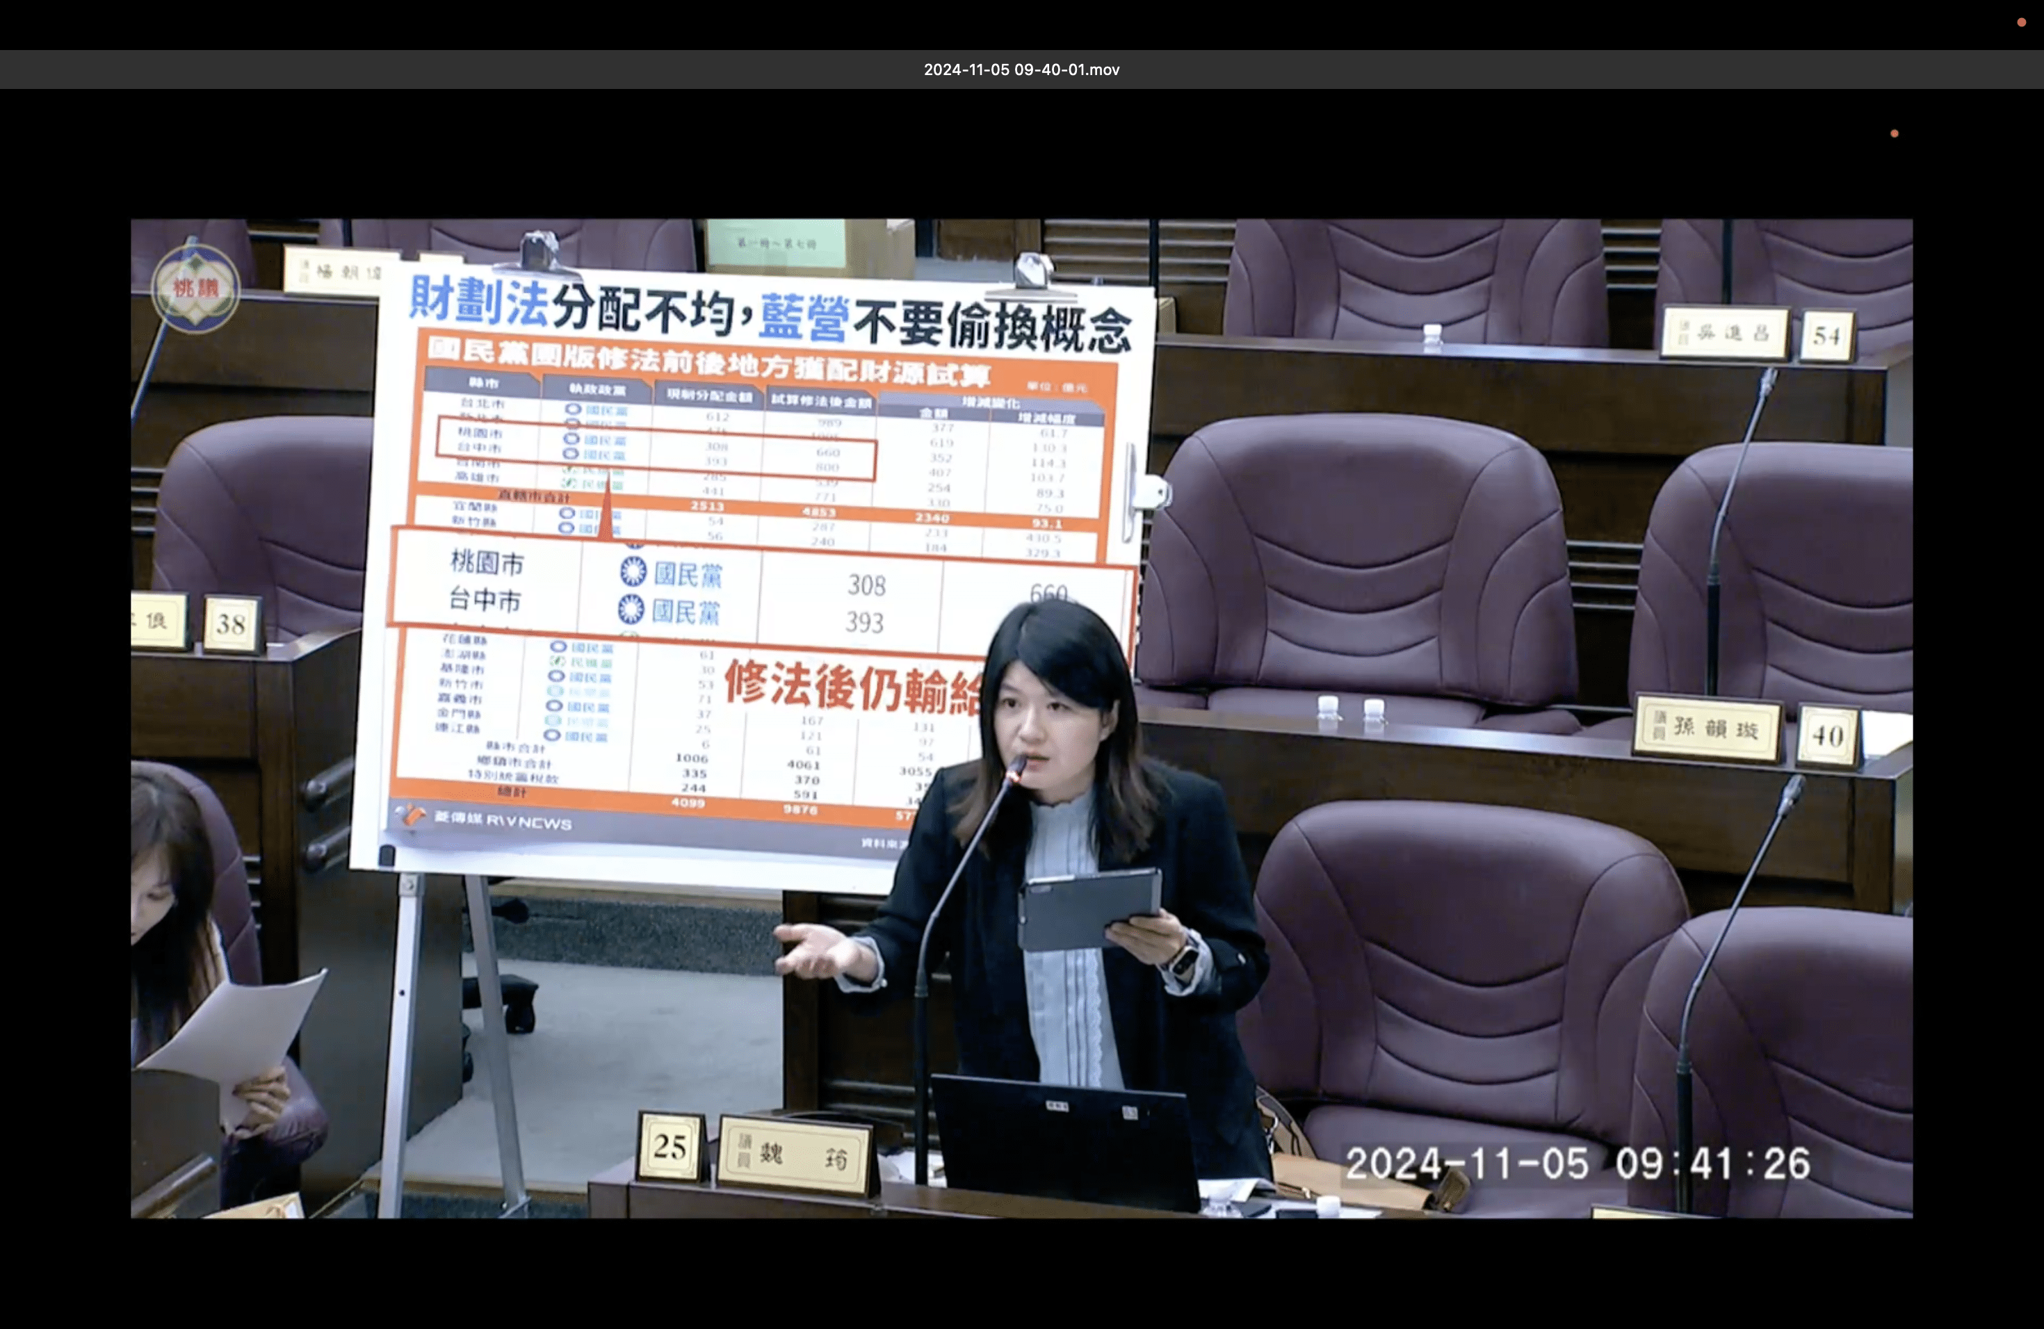The image size is (2044, 1329).
Task: Click the video timestamp overlay "2024-11-05 09:41:26"
Action: pyautogui.click(x=1577, y=1164)
